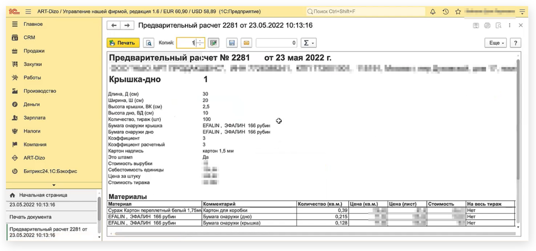536x251 pixels.
Task: Send the document by email icon
Action: pyautogui.click(x=246, y=43)
